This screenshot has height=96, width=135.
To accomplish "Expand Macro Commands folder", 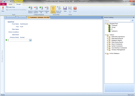I will point(107,44).
